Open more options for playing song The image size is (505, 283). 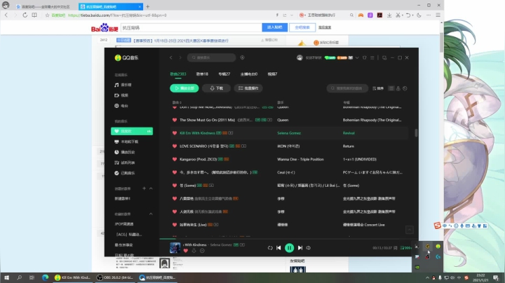click(202, 251)
